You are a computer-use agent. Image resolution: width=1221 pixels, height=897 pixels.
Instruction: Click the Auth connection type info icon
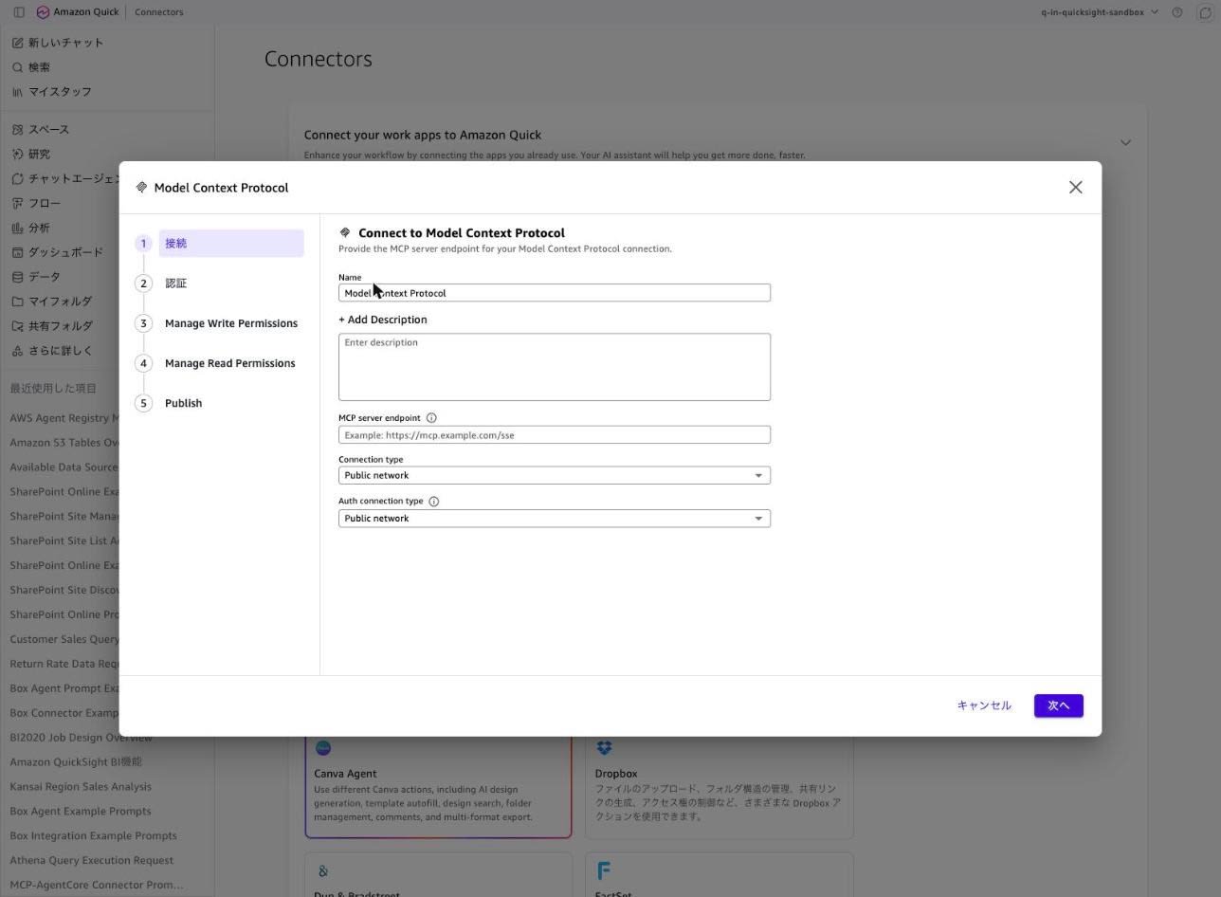434,502
